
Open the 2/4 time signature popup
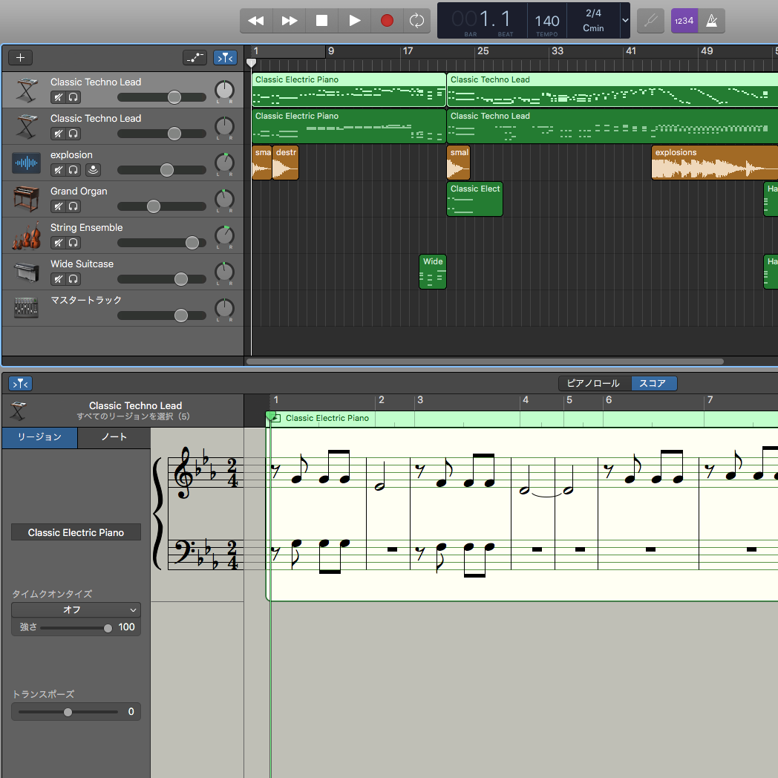(x=593, y=13)
